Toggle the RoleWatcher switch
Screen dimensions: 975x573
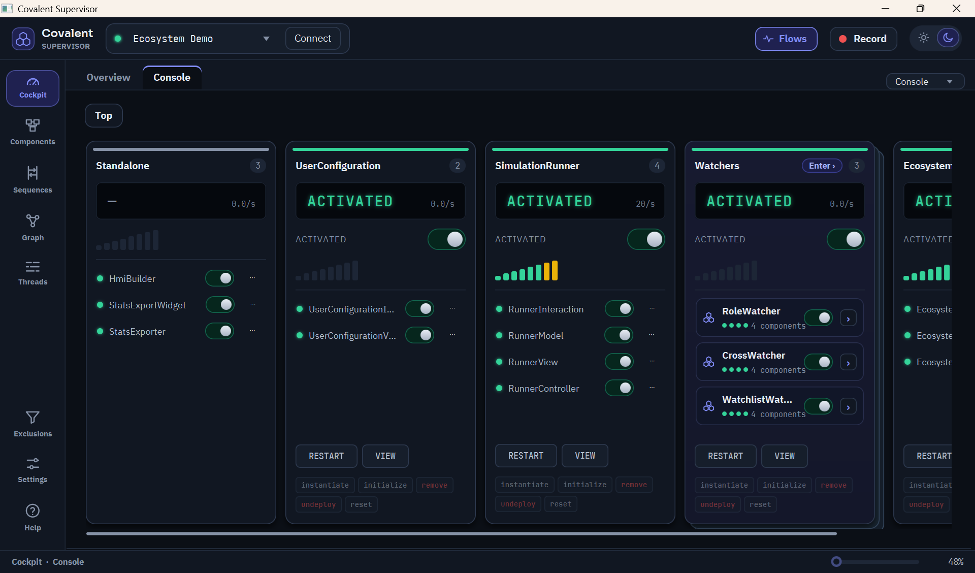coord(818,318)
